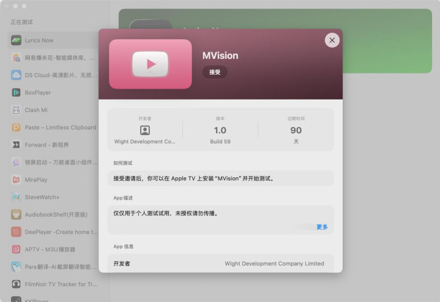The image size is (440, 302).
Task: Select 锁屏启动 - 万能桌面小组件 entry
Action: pos(53,162)
